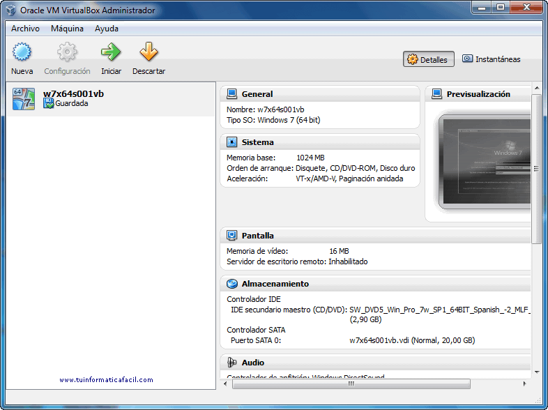Toggle the Detalles view button
Screen dimensions: 548x410
click(429, 60)
